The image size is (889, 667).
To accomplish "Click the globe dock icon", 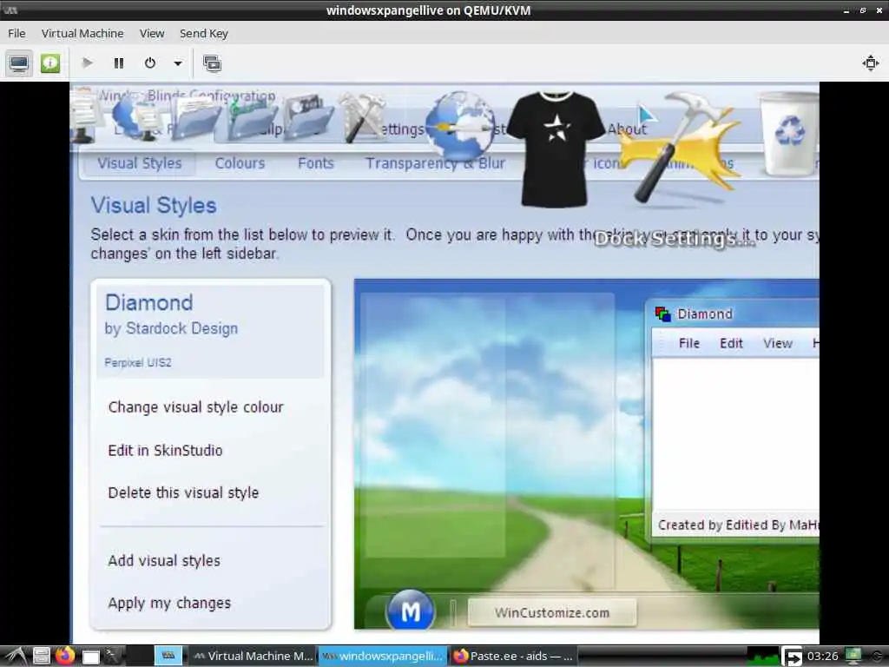I will [460, 126].
